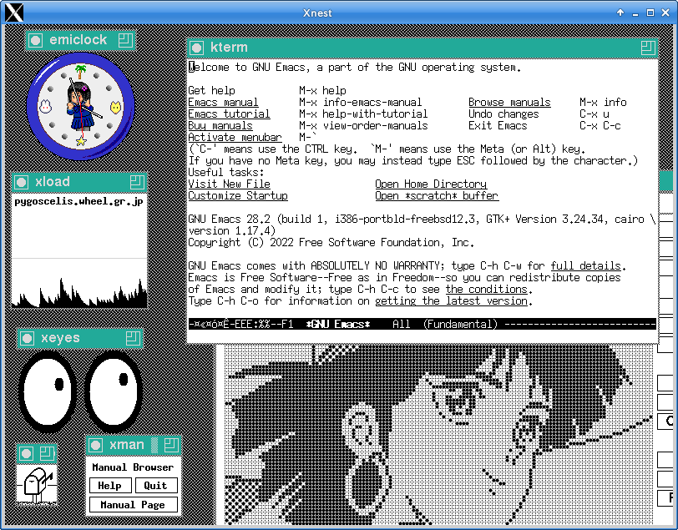This screenshot has width=678, height=530.
Task: Click the xbiff mailbox icon
Action: (37, 483)
